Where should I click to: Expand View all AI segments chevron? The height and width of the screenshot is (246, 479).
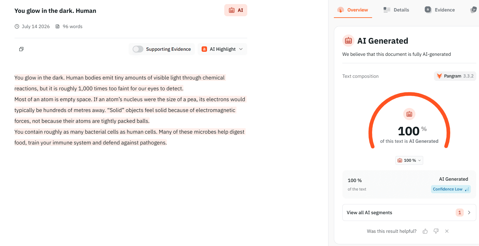(469, 213)
